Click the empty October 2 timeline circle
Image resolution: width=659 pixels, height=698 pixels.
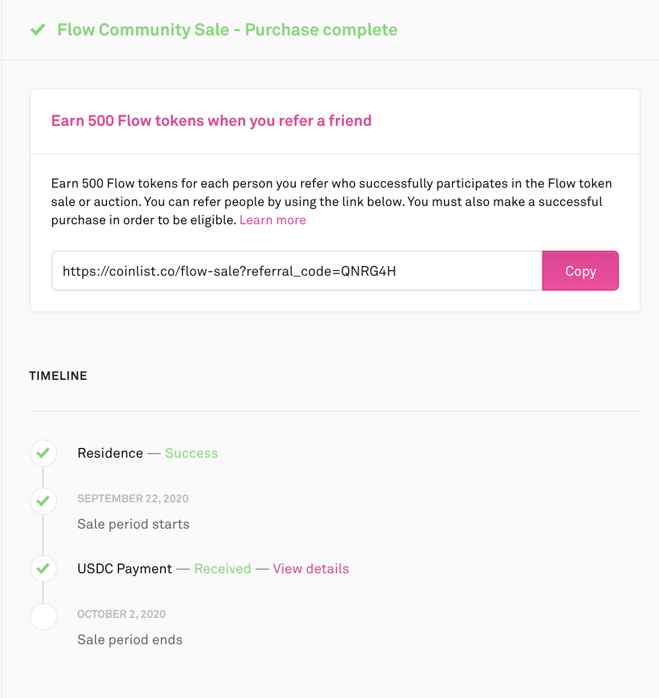[43, 617]
